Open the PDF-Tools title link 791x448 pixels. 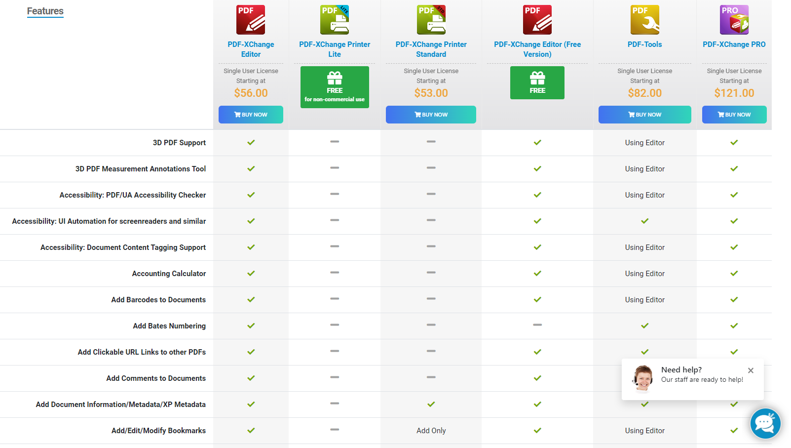point(644,44)
